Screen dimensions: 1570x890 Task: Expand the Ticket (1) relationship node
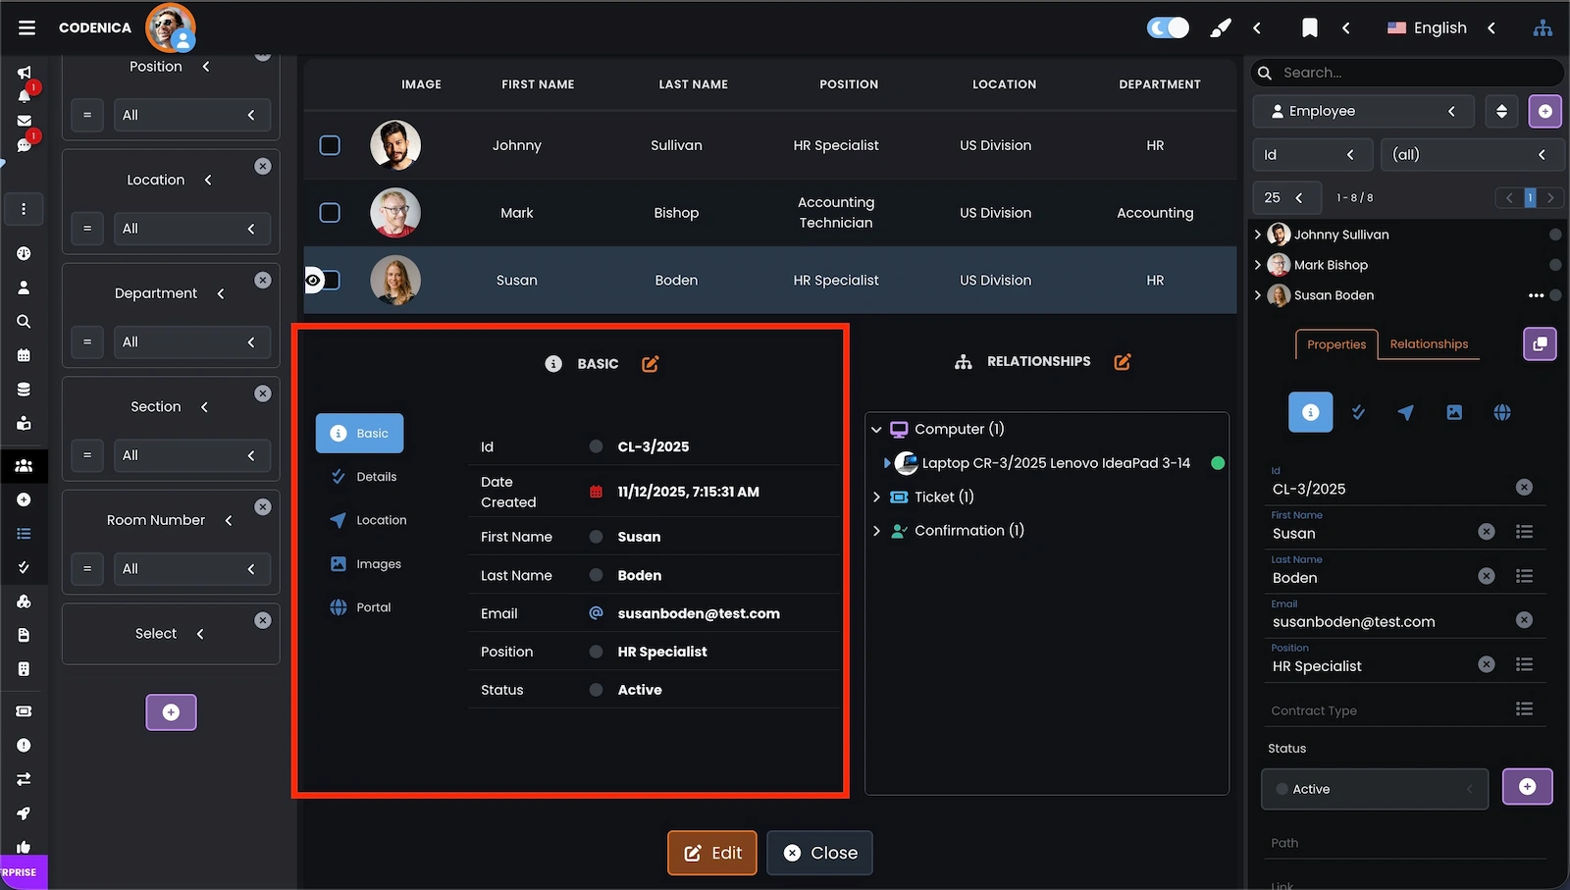pos(876,497)
